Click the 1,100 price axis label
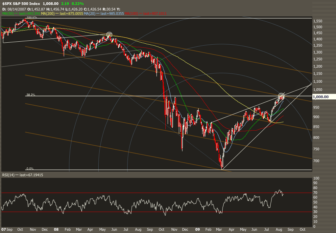Screen dimensions: 336x233 pos(318,81)
